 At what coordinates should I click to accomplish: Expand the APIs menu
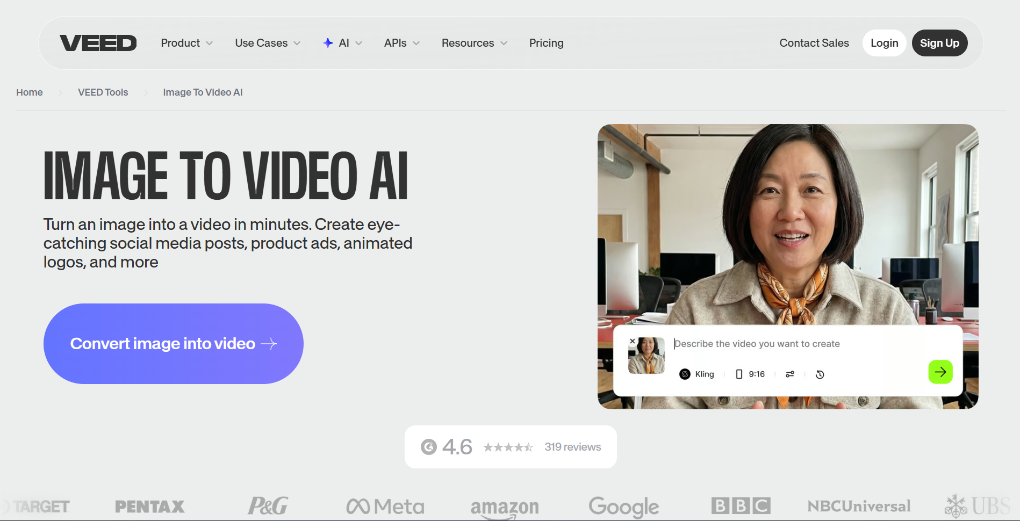(402, 43)
